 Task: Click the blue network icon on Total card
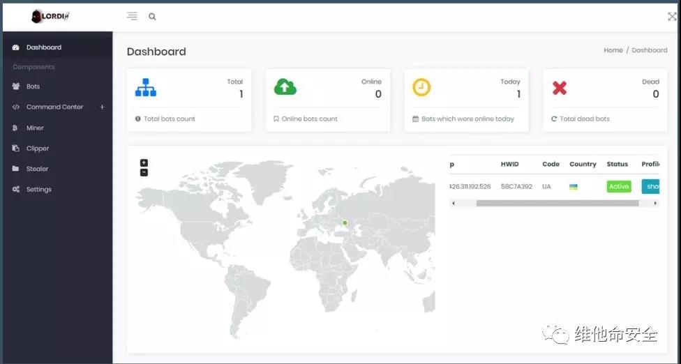tap(145, 87)
